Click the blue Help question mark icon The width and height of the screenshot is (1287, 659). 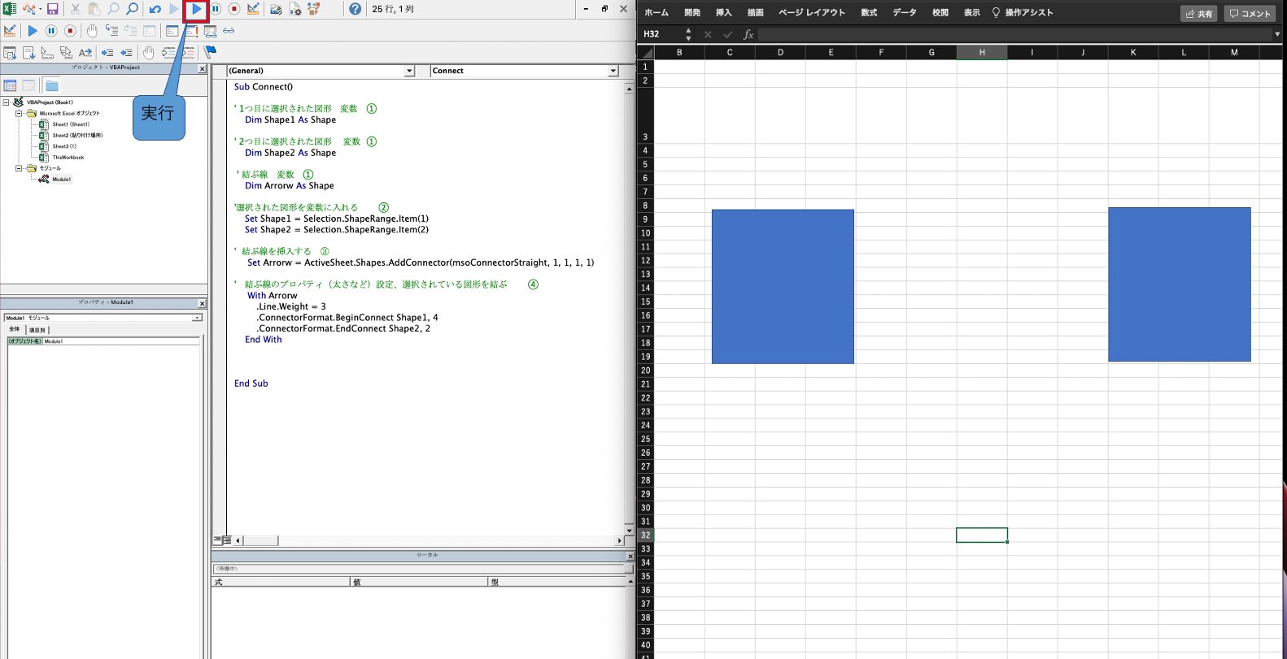(x=355, y=9)
